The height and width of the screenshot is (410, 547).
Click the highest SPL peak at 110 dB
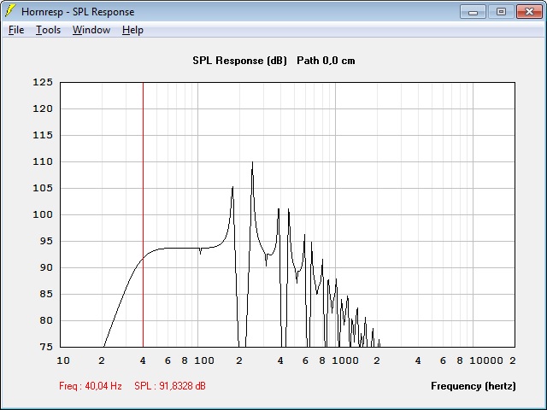point(252,162)
